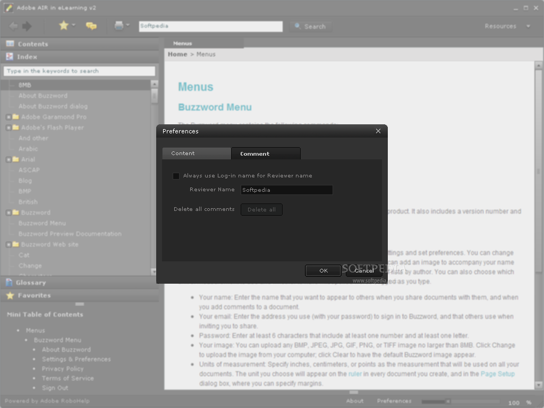Viewport: 544px width, 408px height.
Task: Open the Glossary panel
Action: click(x=80, y=283)
